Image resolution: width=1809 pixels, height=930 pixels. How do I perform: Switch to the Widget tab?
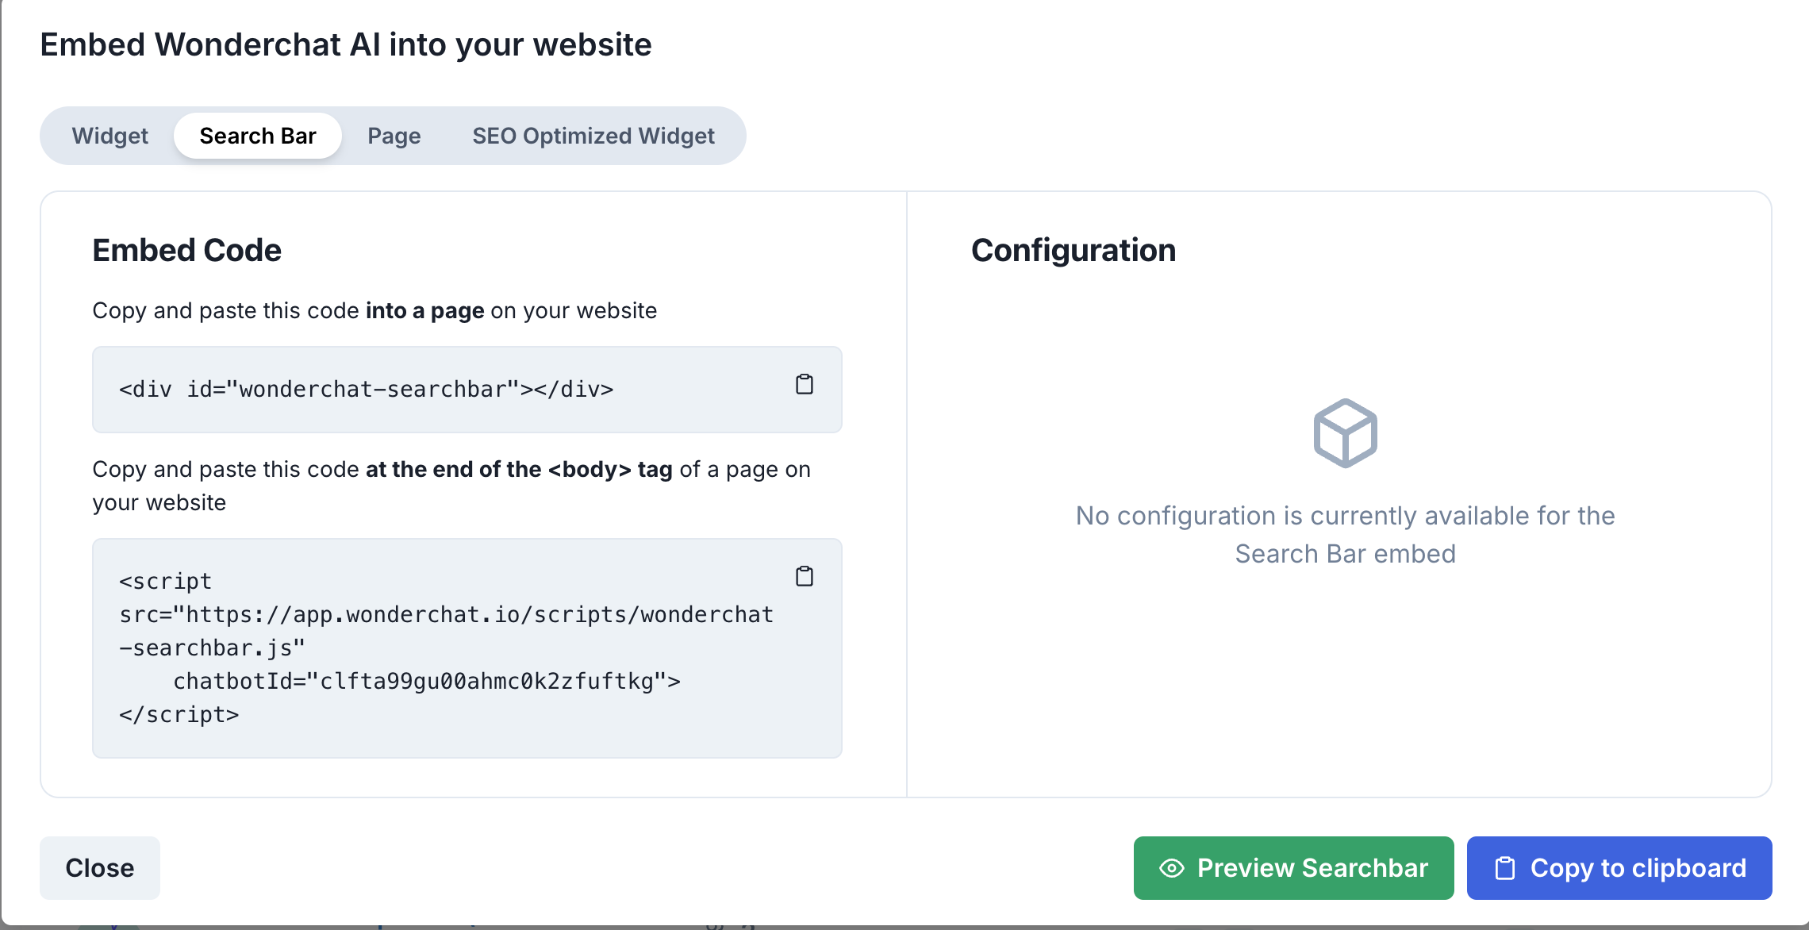110,136
